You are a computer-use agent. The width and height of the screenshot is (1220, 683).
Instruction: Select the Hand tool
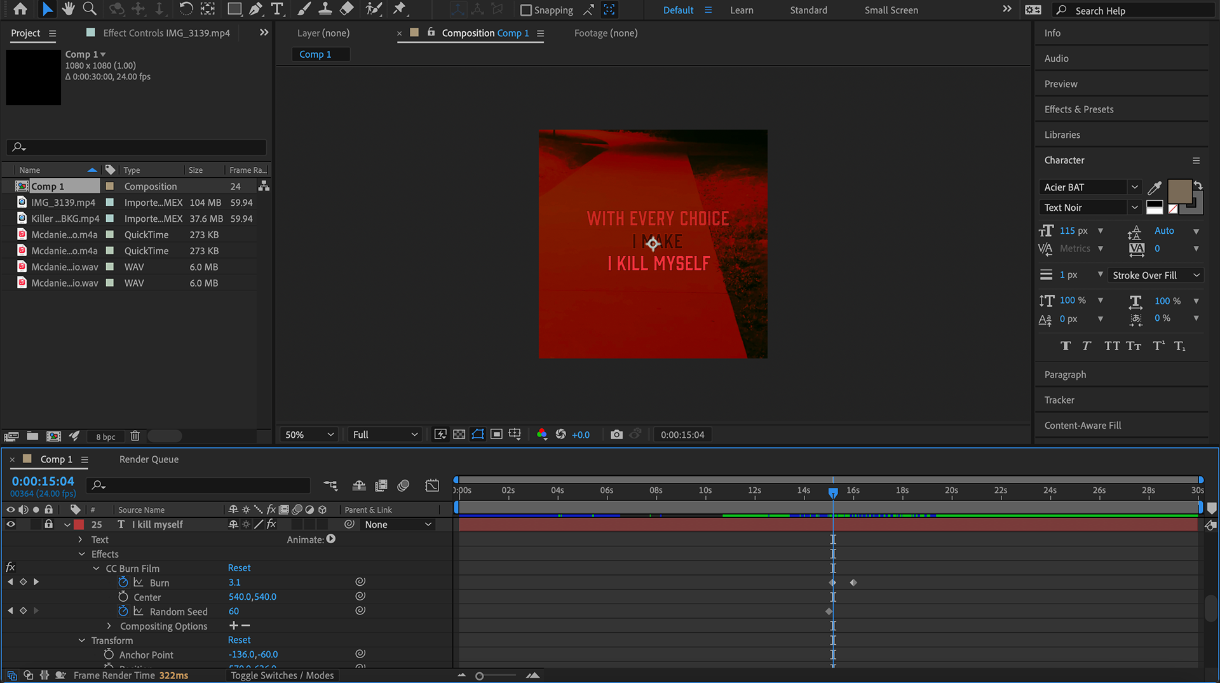[68, 9]
